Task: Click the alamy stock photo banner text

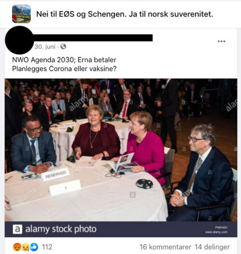Action: [x=61, y=229]
